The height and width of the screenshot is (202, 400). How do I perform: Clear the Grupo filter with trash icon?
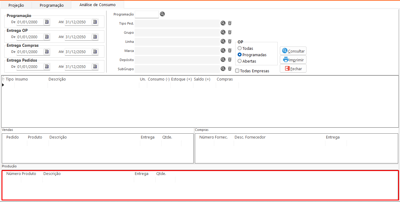(230, 33)
